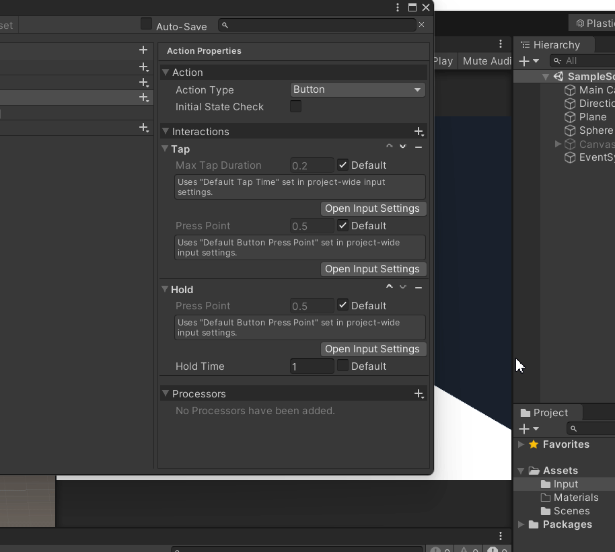Expand the Packages folder tree
The height and width of the screenshot is (552, 615).
coord(521,524)
